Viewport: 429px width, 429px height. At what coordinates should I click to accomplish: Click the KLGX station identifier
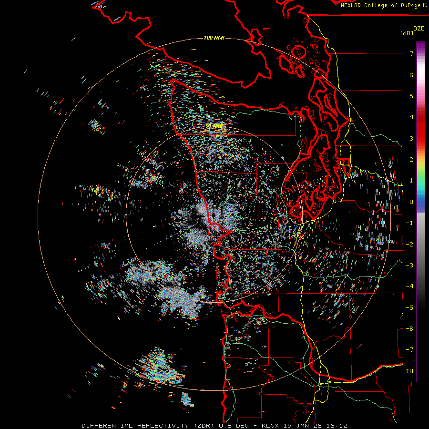[270, 426]
